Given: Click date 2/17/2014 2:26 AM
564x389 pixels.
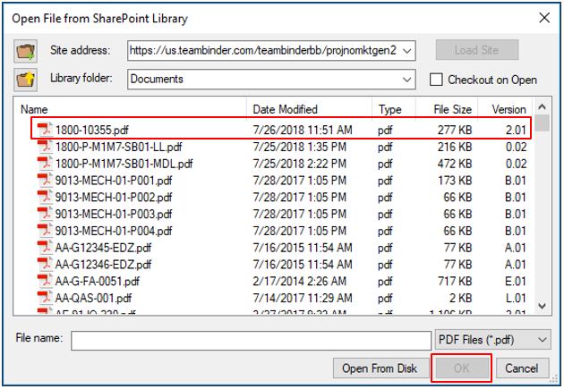Looking at the screenshot, I should coord(300,281).
